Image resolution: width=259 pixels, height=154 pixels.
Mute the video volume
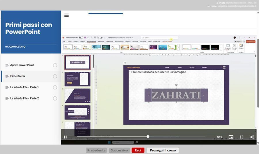click(252, 137)
